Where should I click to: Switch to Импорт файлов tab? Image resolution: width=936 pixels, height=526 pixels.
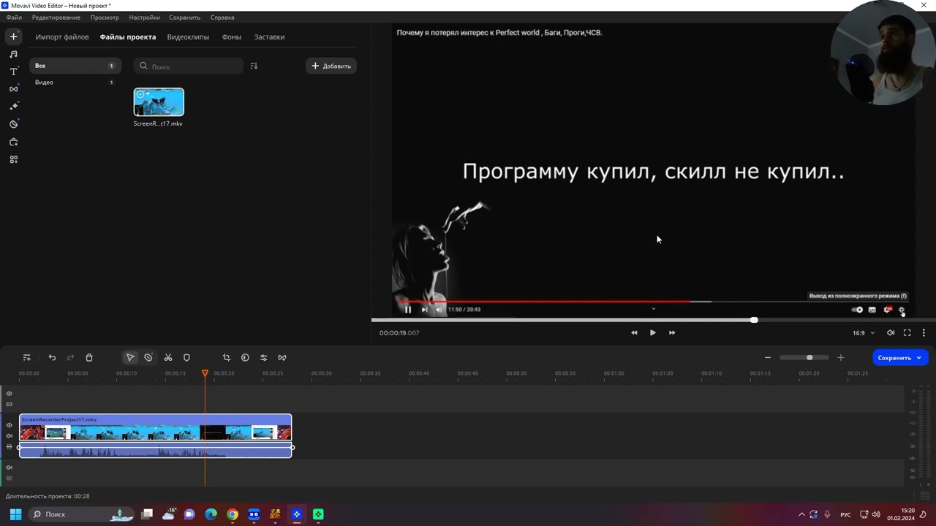(62, 37)
